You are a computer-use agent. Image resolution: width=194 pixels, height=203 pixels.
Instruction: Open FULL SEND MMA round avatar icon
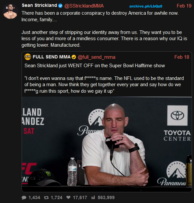click(x=28, y=57)
